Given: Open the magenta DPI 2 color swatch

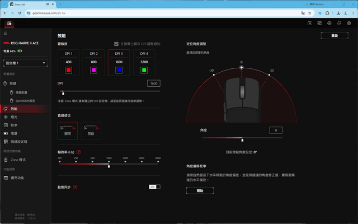Looking at the screenshot, I should (93, 70).
